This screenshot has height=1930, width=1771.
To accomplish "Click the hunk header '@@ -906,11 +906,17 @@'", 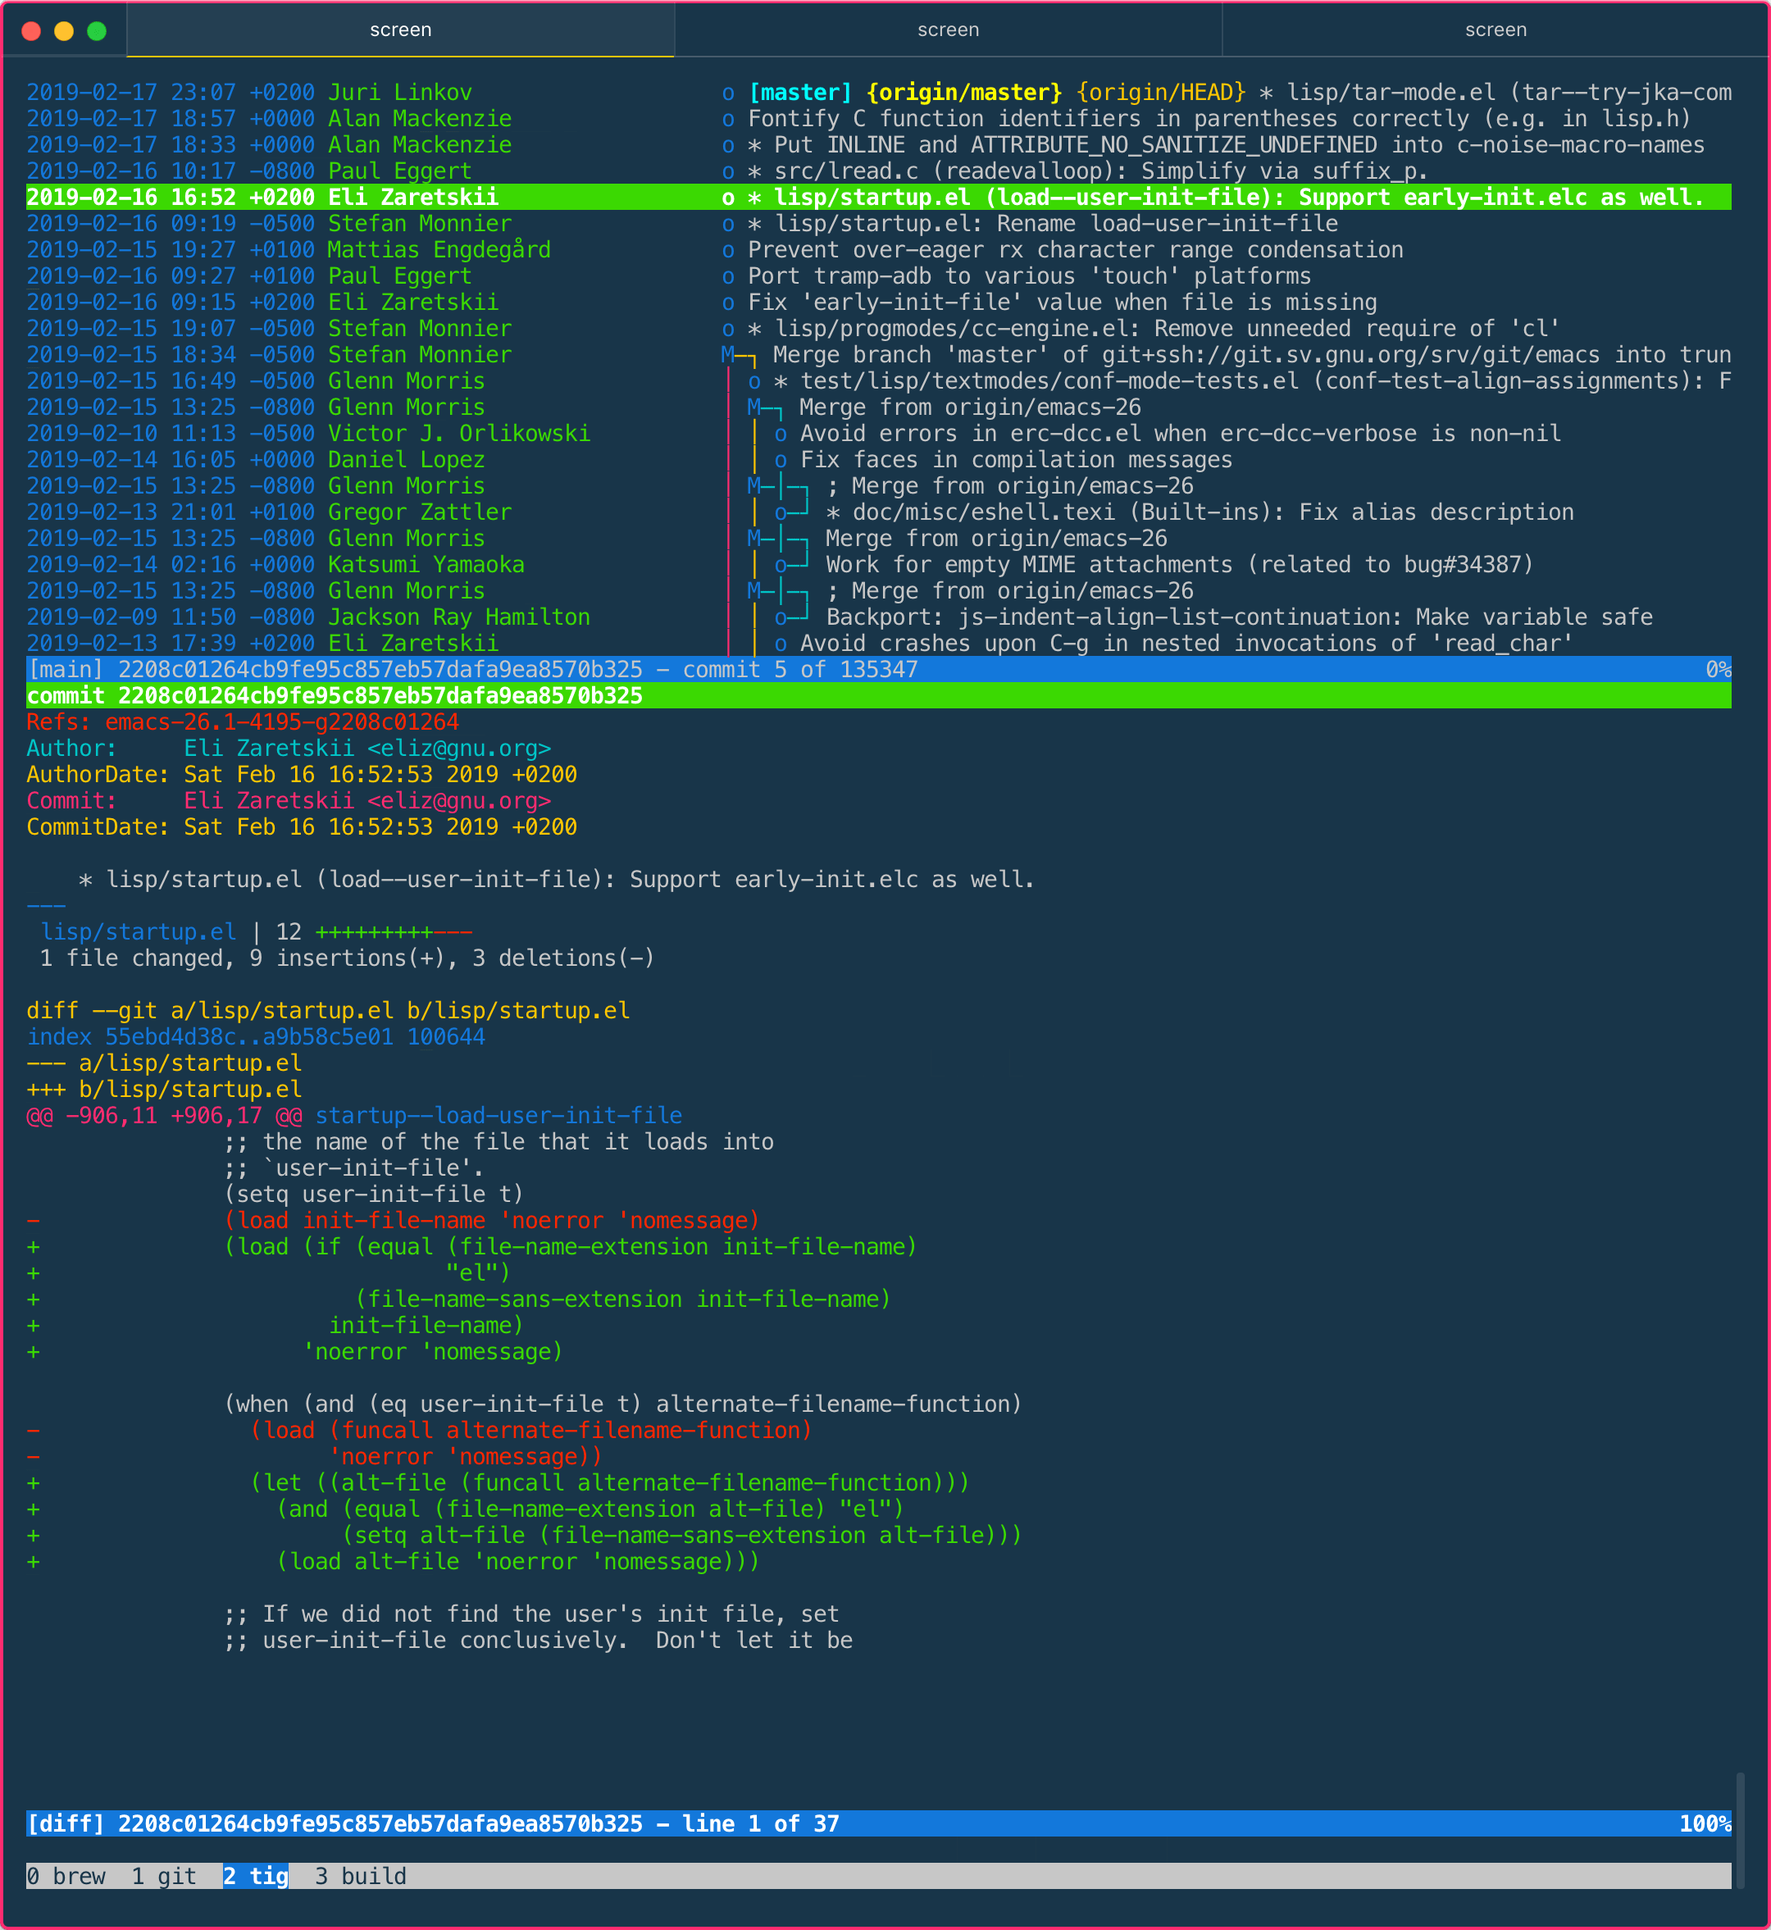I will pos(163,1114).
